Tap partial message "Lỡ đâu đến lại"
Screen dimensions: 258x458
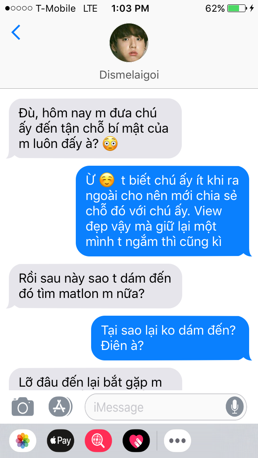click(94, 379)
